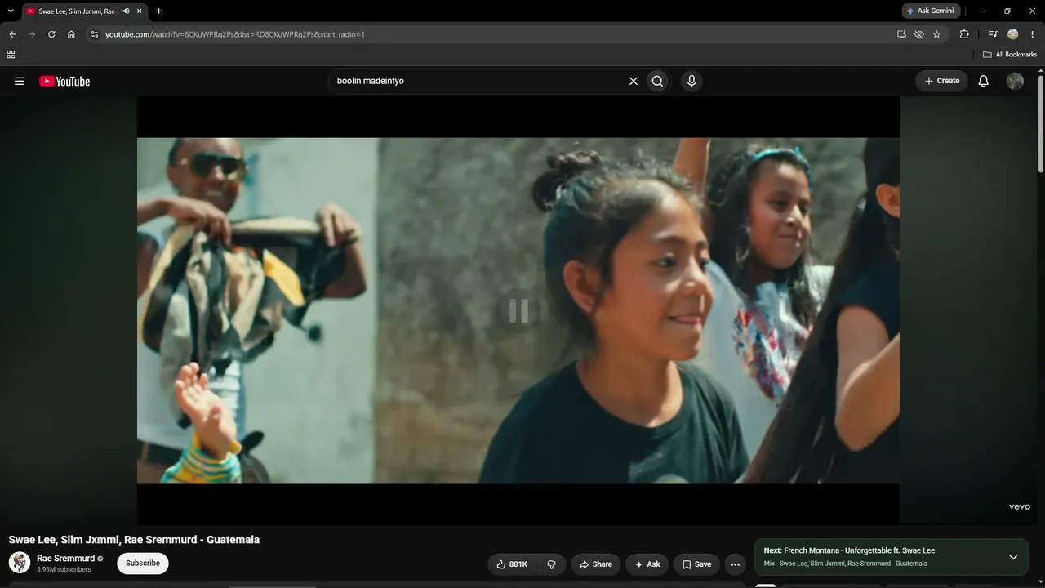Close the Swae Lee browser tab
This screenshot has width=1045, height=588.
click(x=140, y=11)
